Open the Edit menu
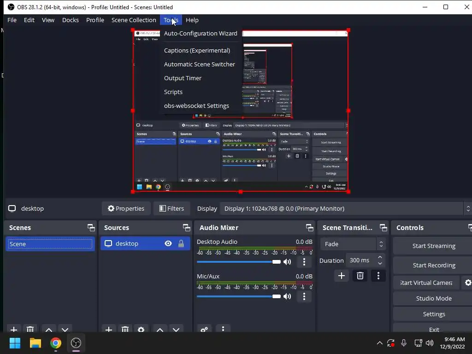This screenshot has width=472, height=354. (29, 20)
